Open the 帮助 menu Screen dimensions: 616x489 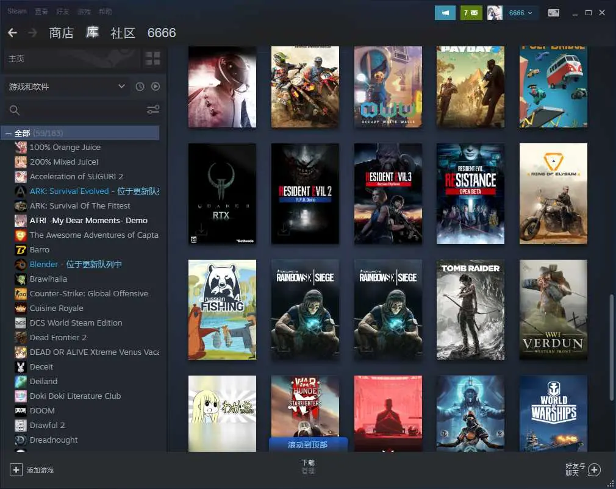105,12
